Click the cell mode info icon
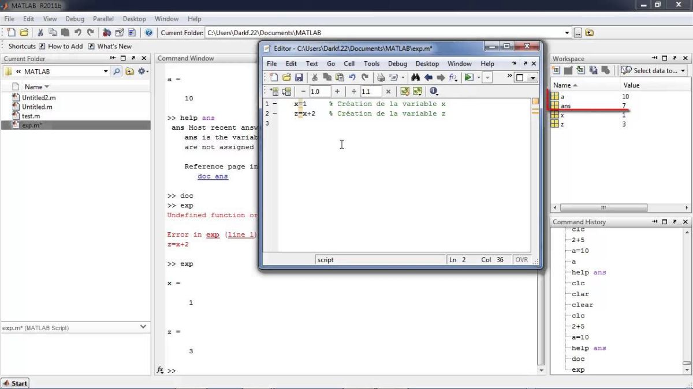 (434, 91)
